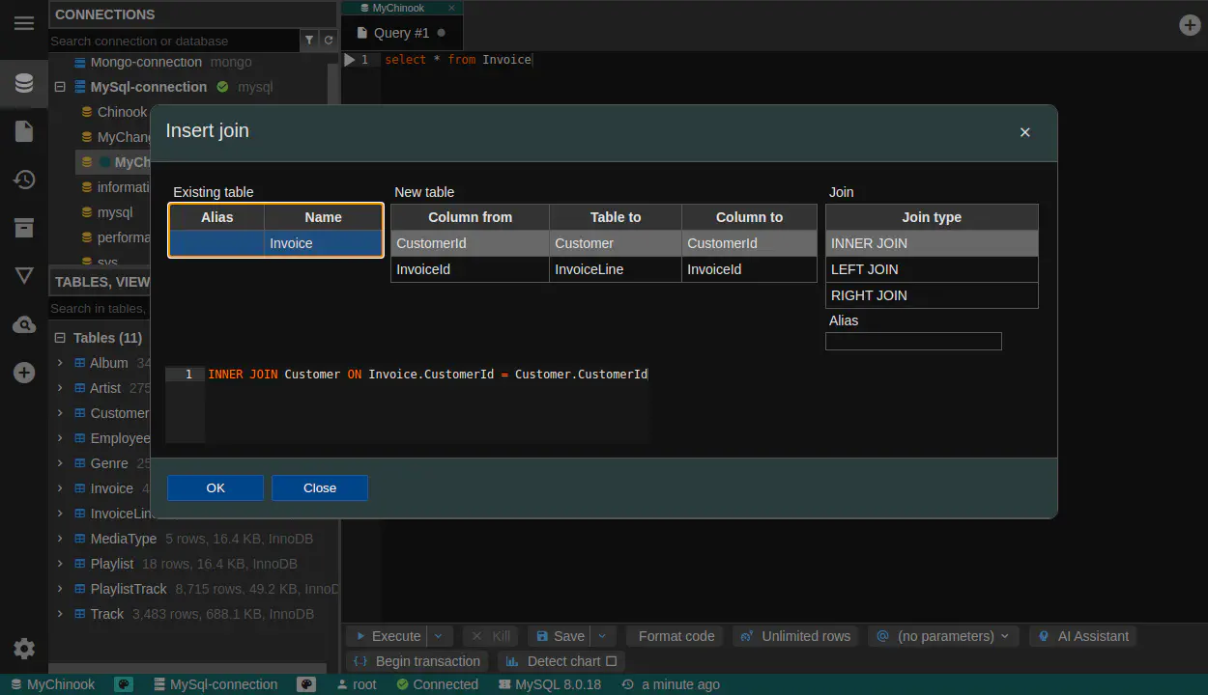
Task: Click OK to insert the join
Action: [x=216, y=487]
